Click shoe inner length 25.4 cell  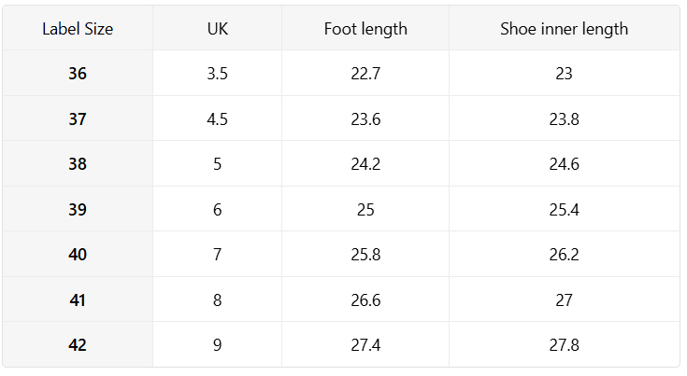564,210
